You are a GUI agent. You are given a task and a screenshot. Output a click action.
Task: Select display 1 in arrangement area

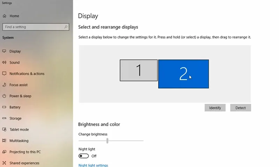138,70
